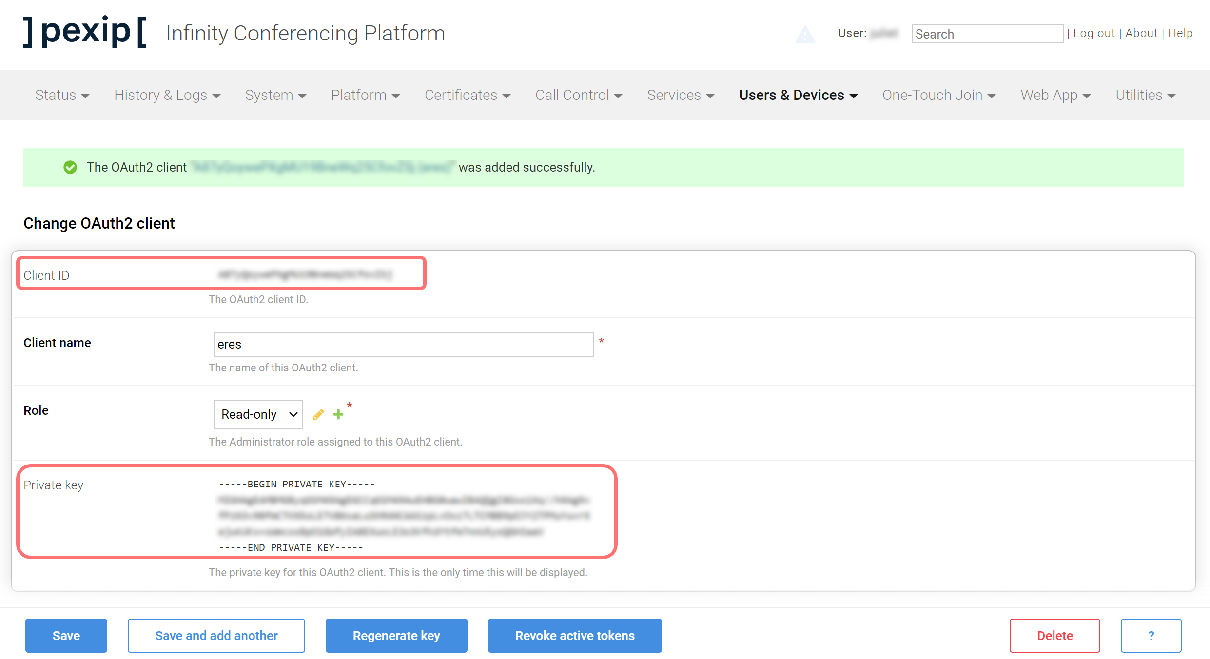1210x659 pixels.
Task: Click the green success checkmark icon
Action: [x=70, y=167]
